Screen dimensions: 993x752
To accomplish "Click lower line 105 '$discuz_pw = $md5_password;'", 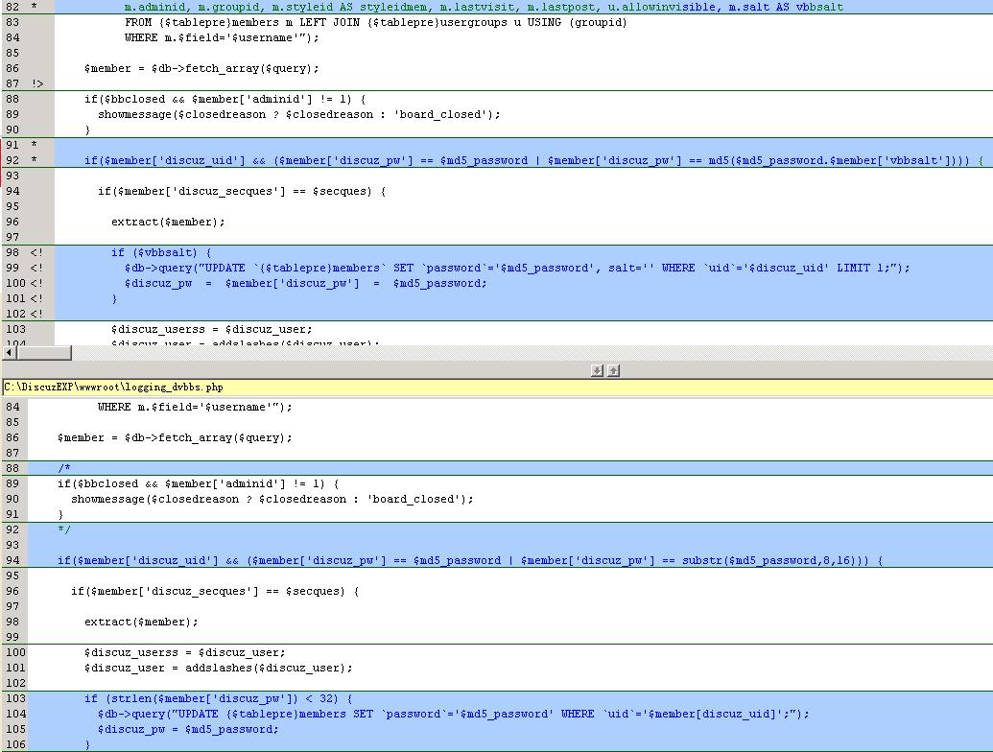I will click(x=188, y=729).
